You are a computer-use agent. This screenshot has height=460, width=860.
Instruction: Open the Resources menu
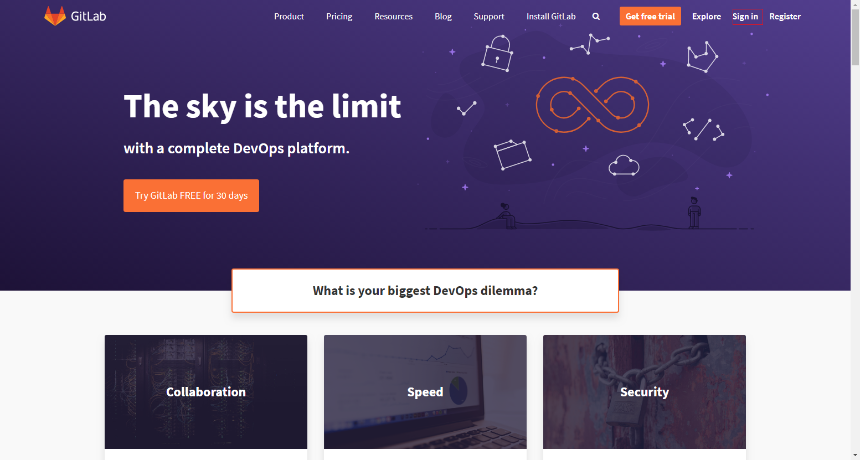click(x=393, y=17)
